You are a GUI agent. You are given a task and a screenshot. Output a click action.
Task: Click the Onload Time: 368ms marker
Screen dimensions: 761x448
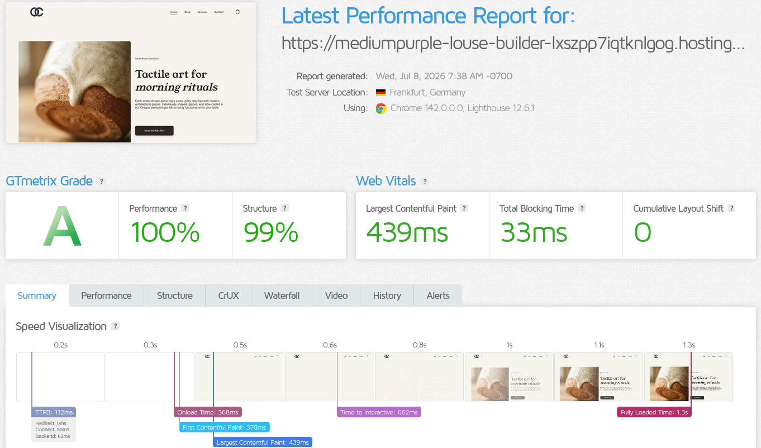(208, 412)
